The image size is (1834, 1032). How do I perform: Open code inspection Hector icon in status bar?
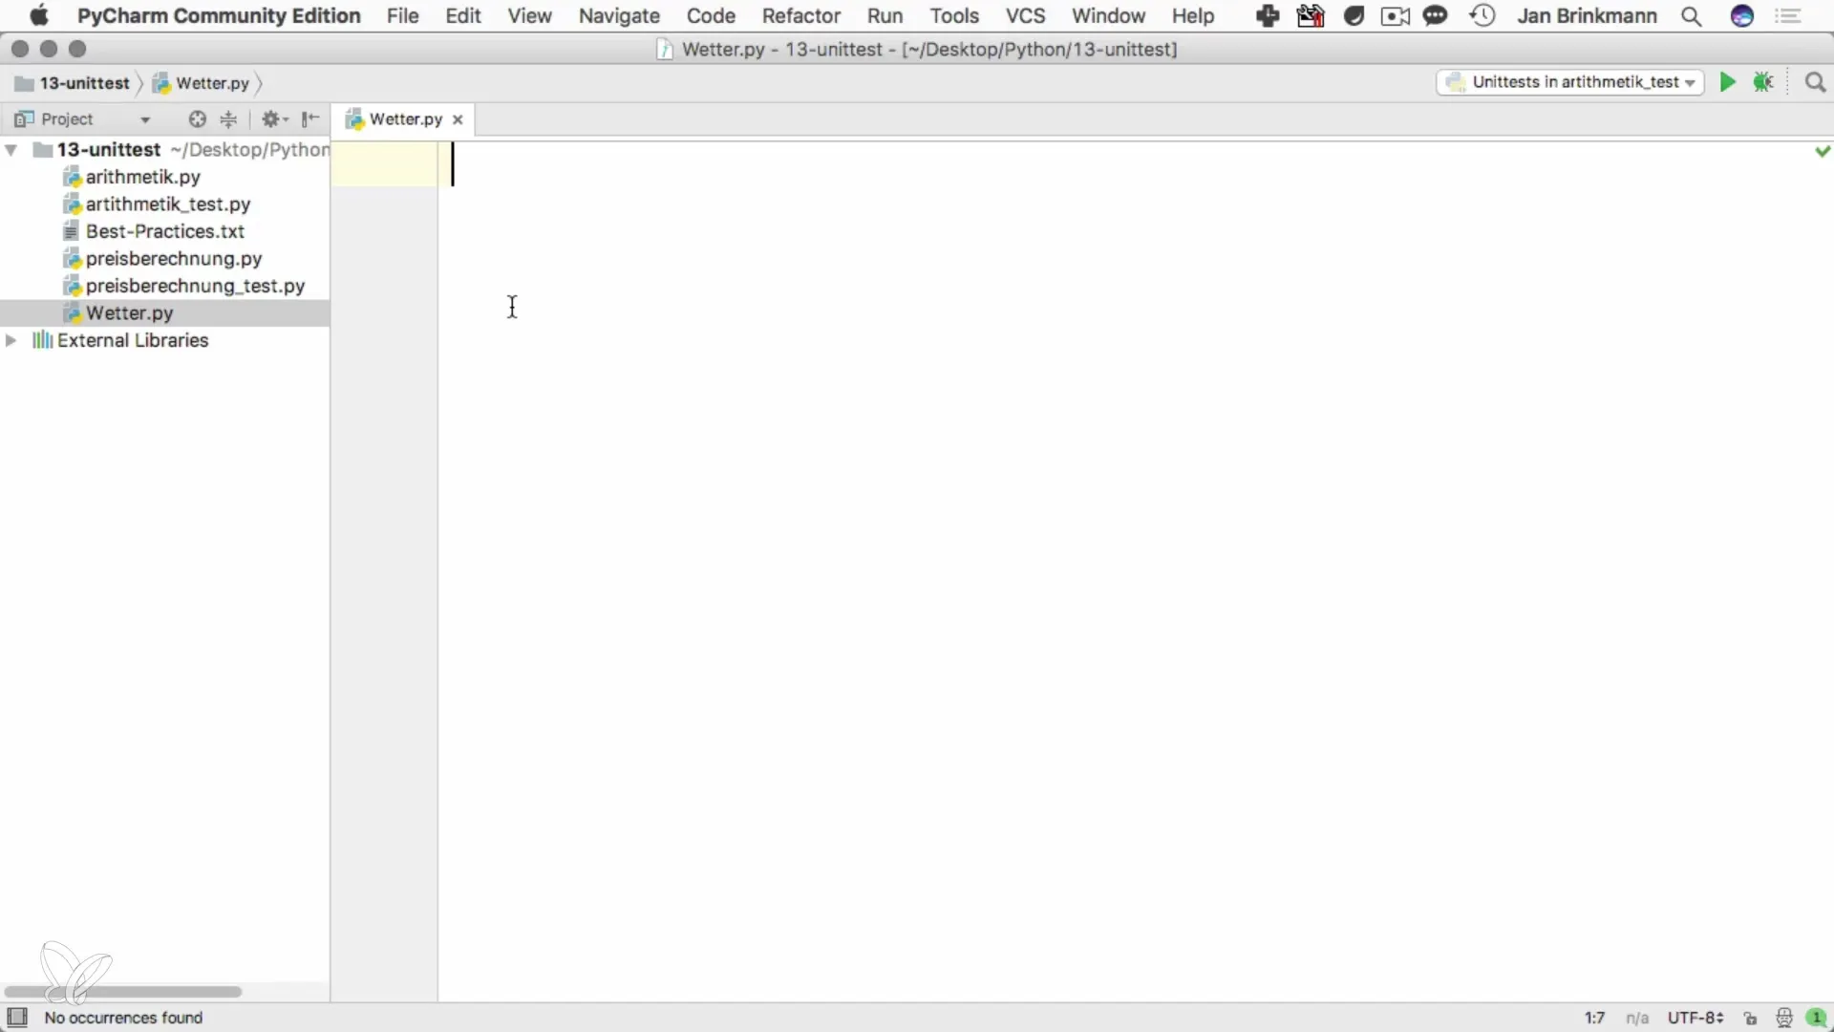[1783, 1018]
